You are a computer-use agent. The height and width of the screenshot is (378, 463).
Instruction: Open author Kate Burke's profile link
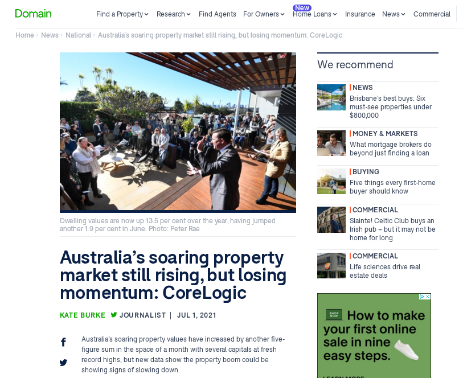tap(83, 315)
